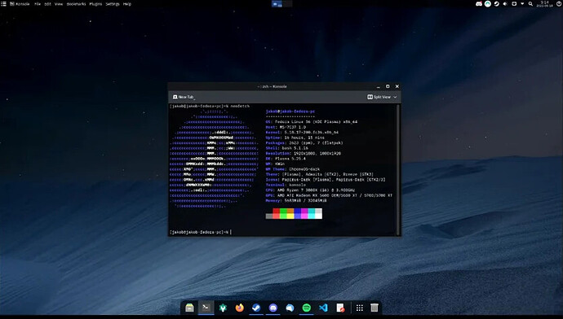Open Spotify from the dock

click(306, 308)
